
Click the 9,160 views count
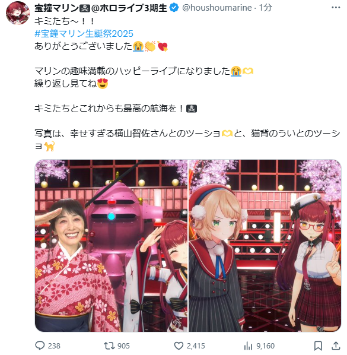point(265,346)
